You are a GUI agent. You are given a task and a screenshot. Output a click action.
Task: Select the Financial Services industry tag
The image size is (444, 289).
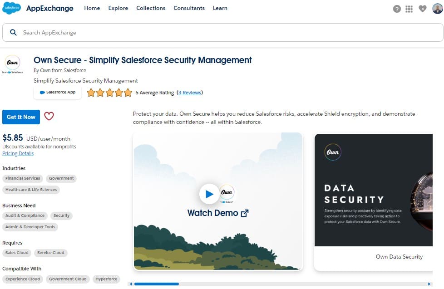tap(23, 178)
